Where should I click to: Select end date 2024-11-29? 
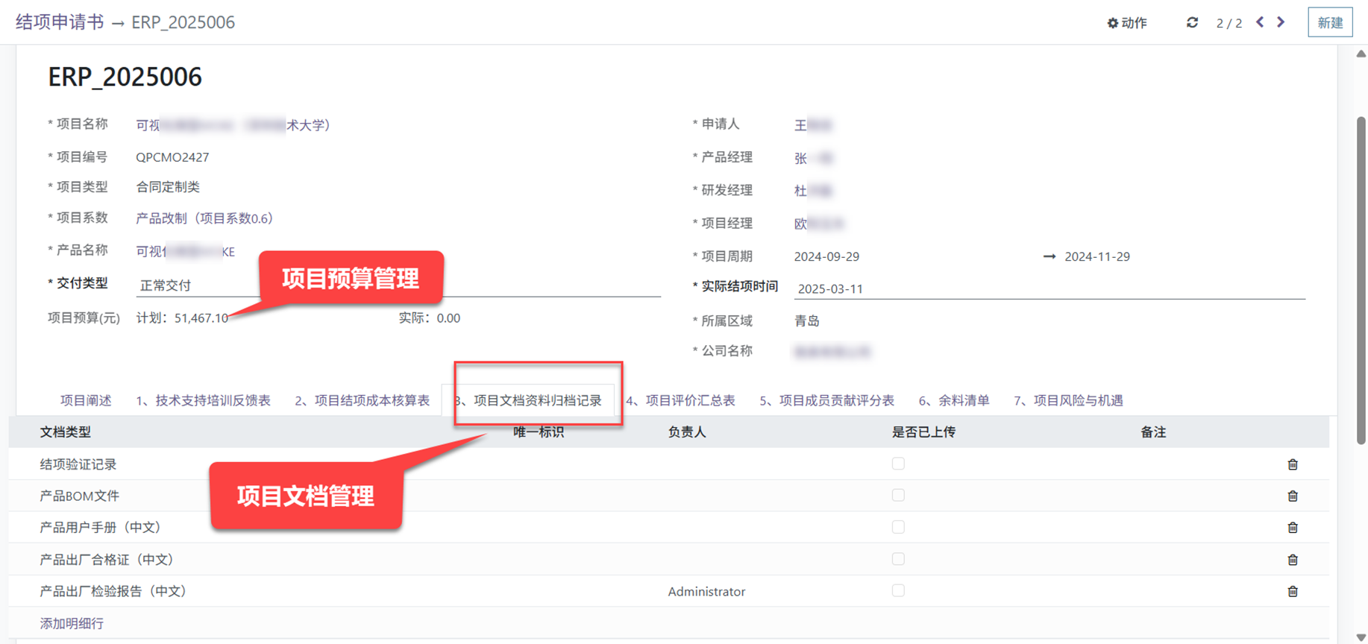click(x=1097, y=256)
